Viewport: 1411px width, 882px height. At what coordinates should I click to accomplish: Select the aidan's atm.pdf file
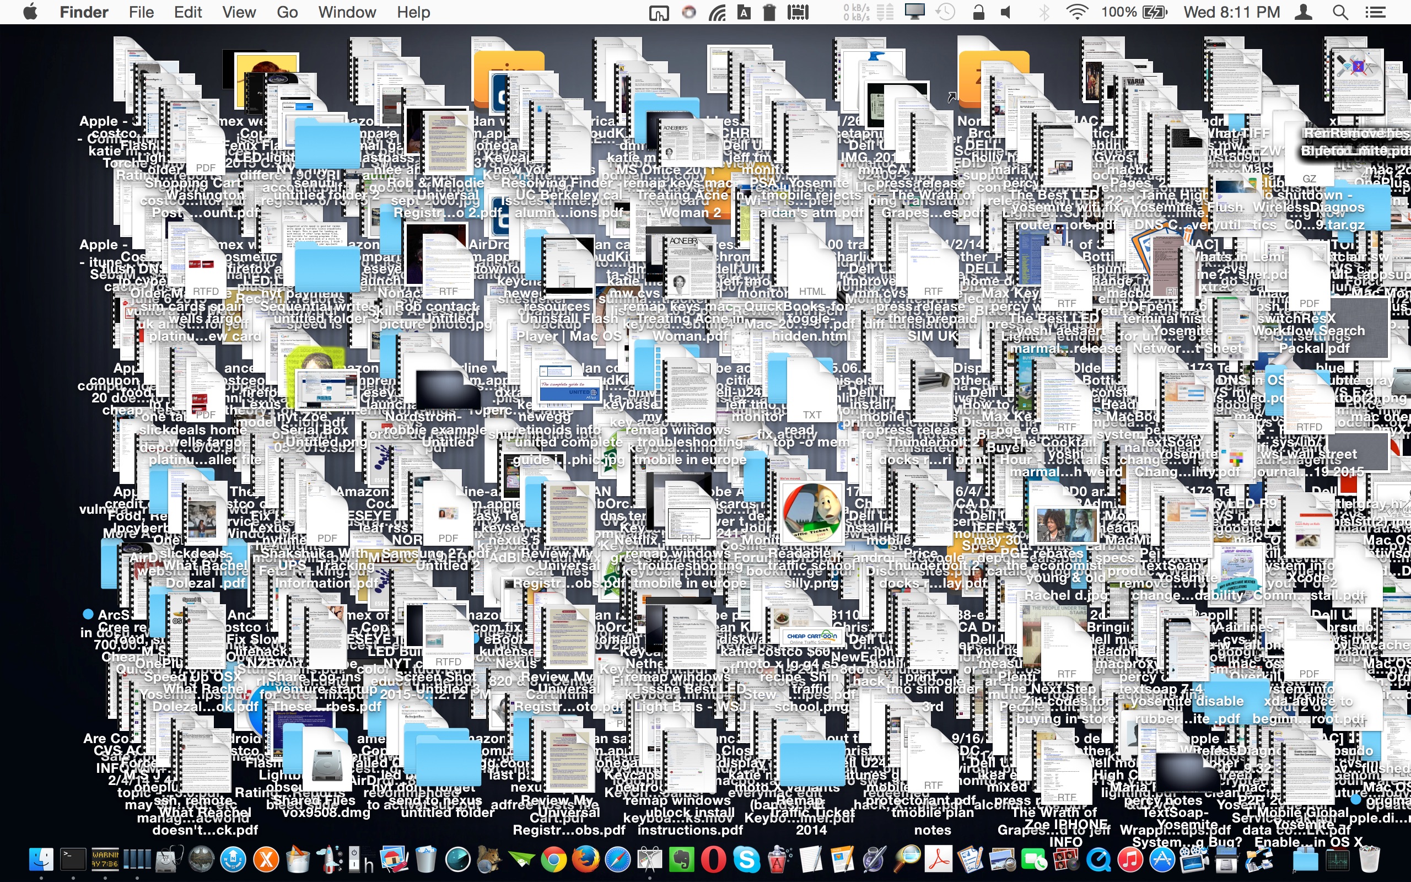click(x=811, y=212)
